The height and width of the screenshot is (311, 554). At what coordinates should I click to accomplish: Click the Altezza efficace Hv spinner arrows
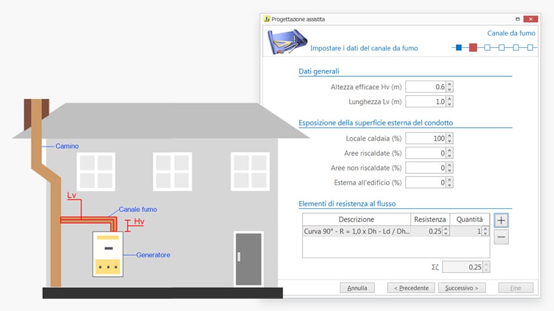click(450, 87)
